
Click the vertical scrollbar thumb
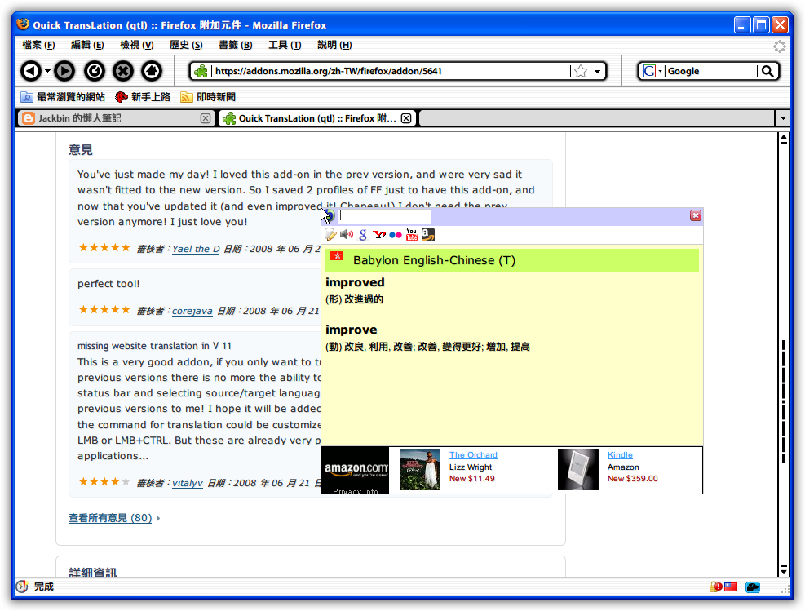click(784, 402)
